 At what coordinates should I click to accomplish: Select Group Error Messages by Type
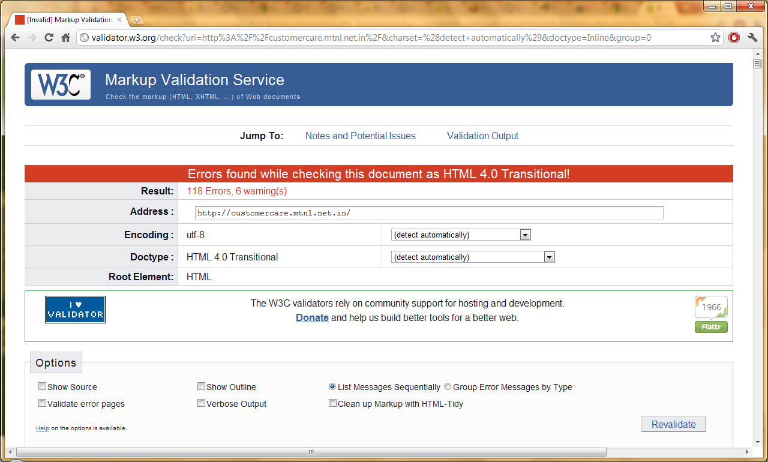click(x=448, y=387)
